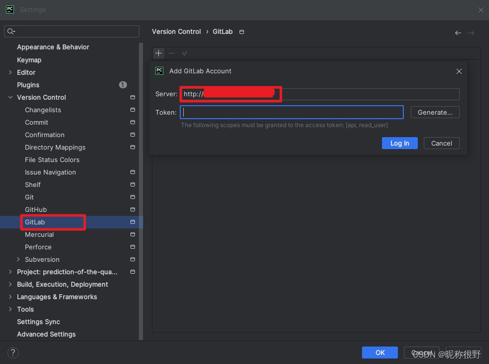This screenshot has width=489, height=364.
Task: Click Generate... token button
Action: tap(435, 112)
